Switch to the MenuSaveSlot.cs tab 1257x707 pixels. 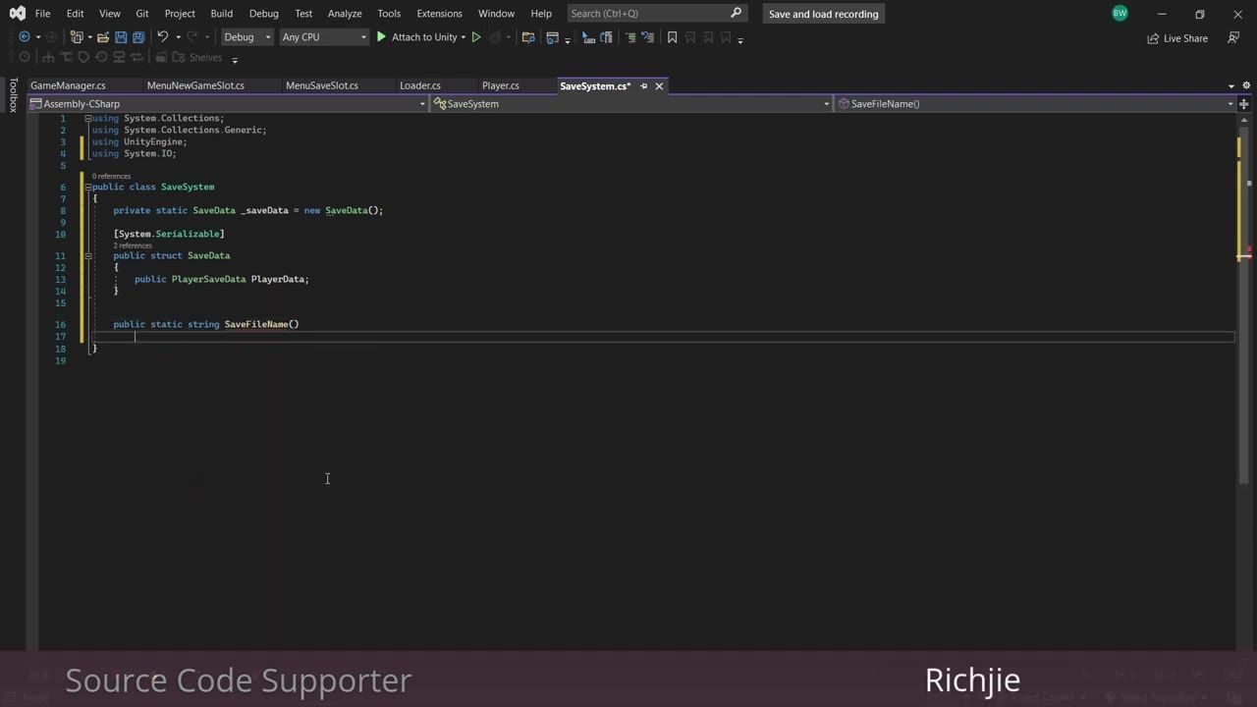(x=322, y=85)
